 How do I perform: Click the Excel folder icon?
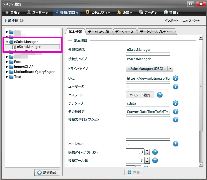tap(11, 62)
